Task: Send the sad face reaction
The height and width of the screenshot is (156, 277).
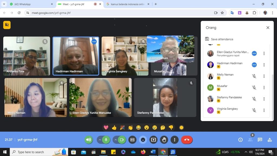Action: click(155, 128)
